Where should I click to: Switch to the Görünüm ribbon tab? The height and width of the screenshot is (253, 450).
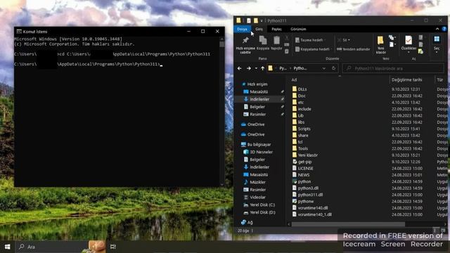point(298,29)
